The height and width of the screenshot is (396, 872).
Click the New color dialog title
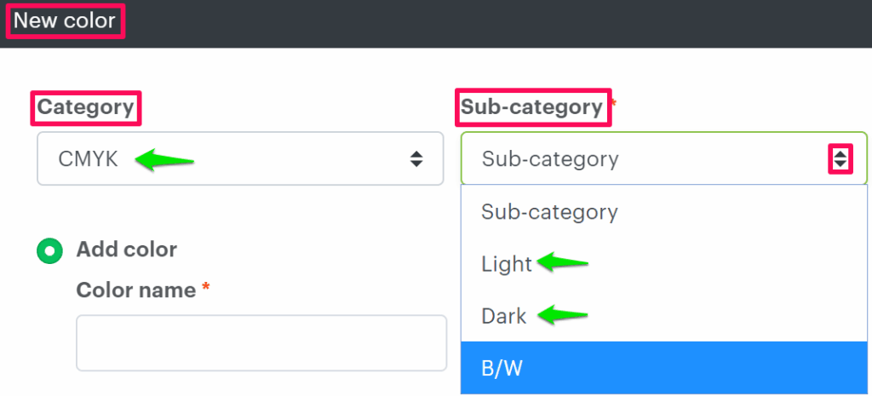point(66,20)
